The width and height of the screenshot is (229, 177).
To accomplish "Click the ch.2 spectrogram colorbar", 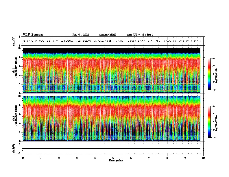I will [209, 122].
